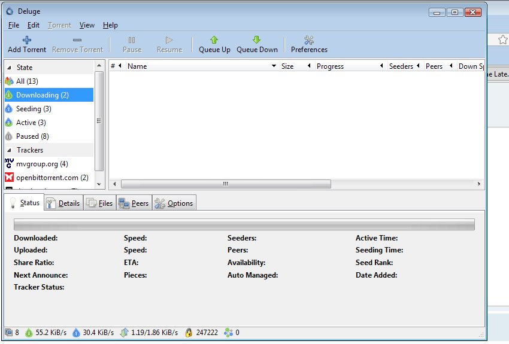Switch to the Details tab

63,203
